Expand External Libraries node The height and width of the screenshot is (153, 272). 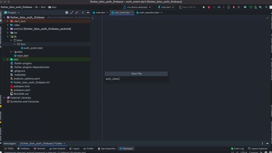4,98
